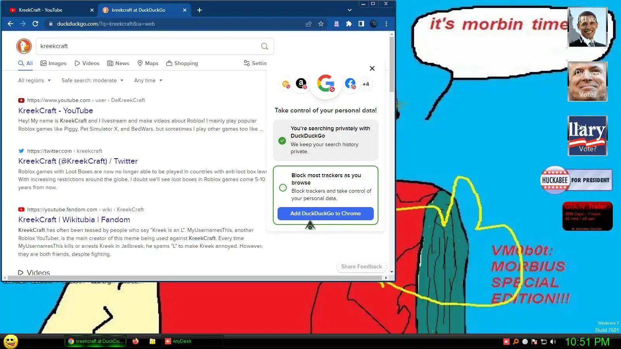
Task: Open Chrome's three-dot menu
Action: pos(386,24)
